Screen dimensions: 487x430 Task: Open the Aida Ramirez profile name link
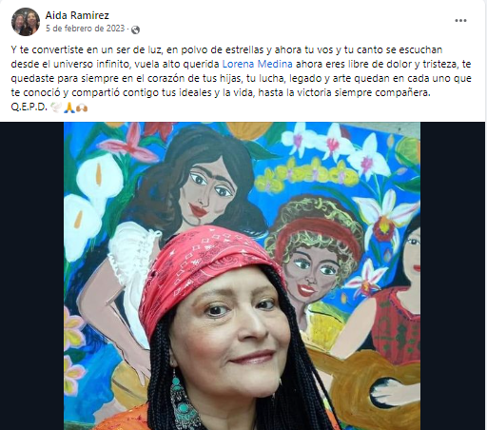pos(77,15)
